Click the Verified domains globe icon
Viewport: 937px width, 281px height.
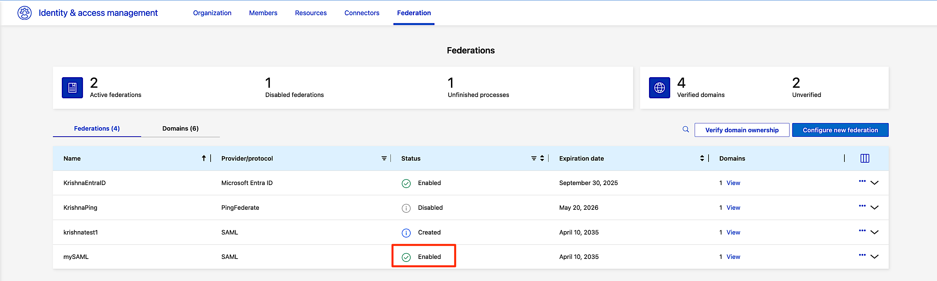click(659, 87)
